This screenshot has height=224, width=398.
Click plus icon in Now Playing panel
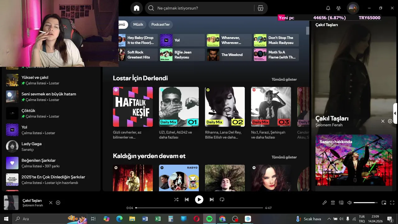(390, 121)
